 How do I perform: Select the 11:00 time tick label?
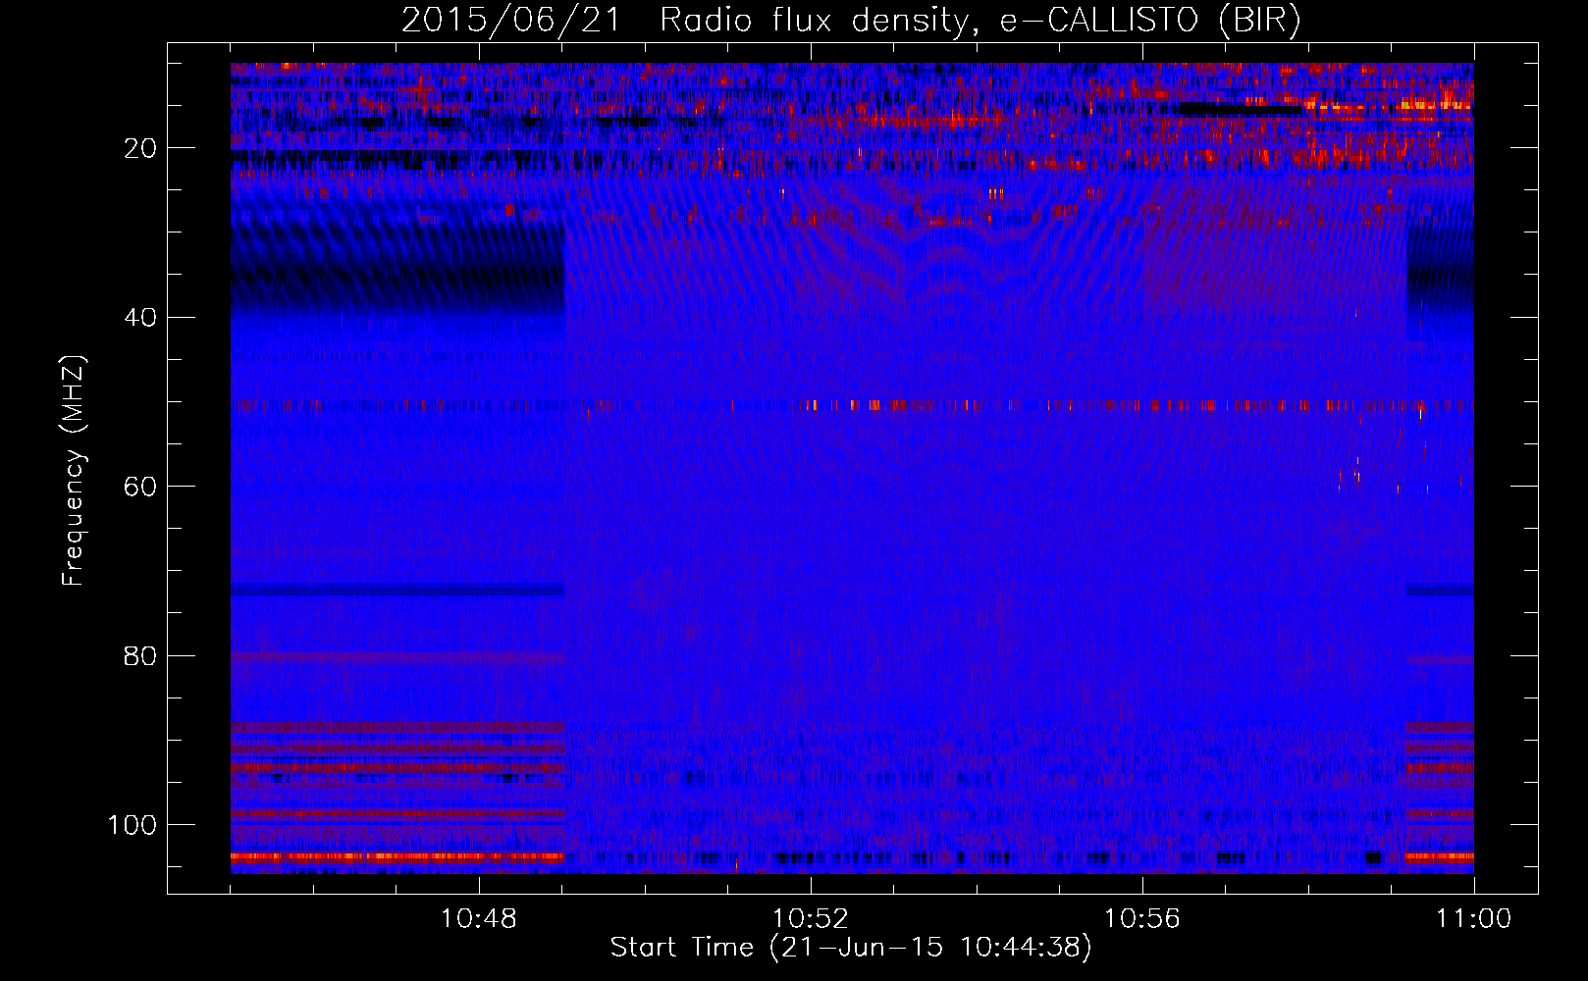point(1474,919)
